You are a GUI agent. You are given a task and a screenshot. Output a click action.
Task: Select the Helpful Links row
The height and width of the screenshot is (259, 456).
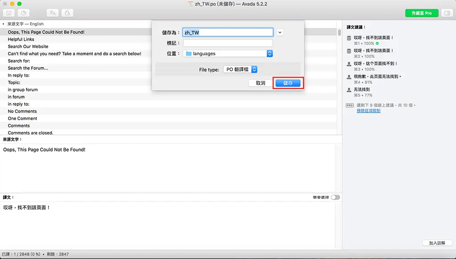click(x=168, y=39)
